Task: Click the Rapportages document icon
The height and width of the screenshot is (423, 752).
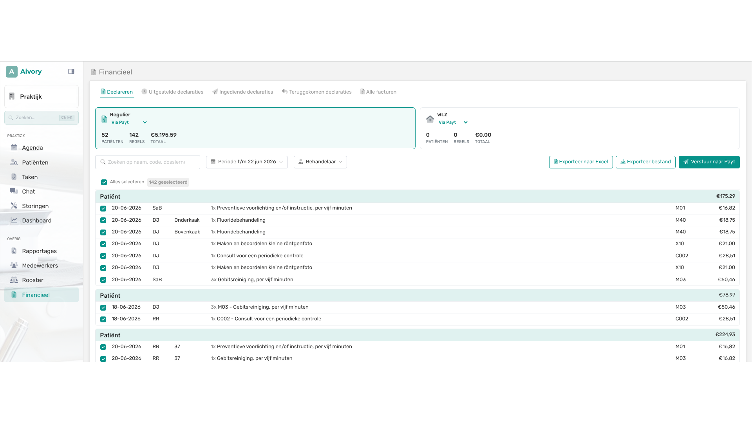Action: pos(14,251)
